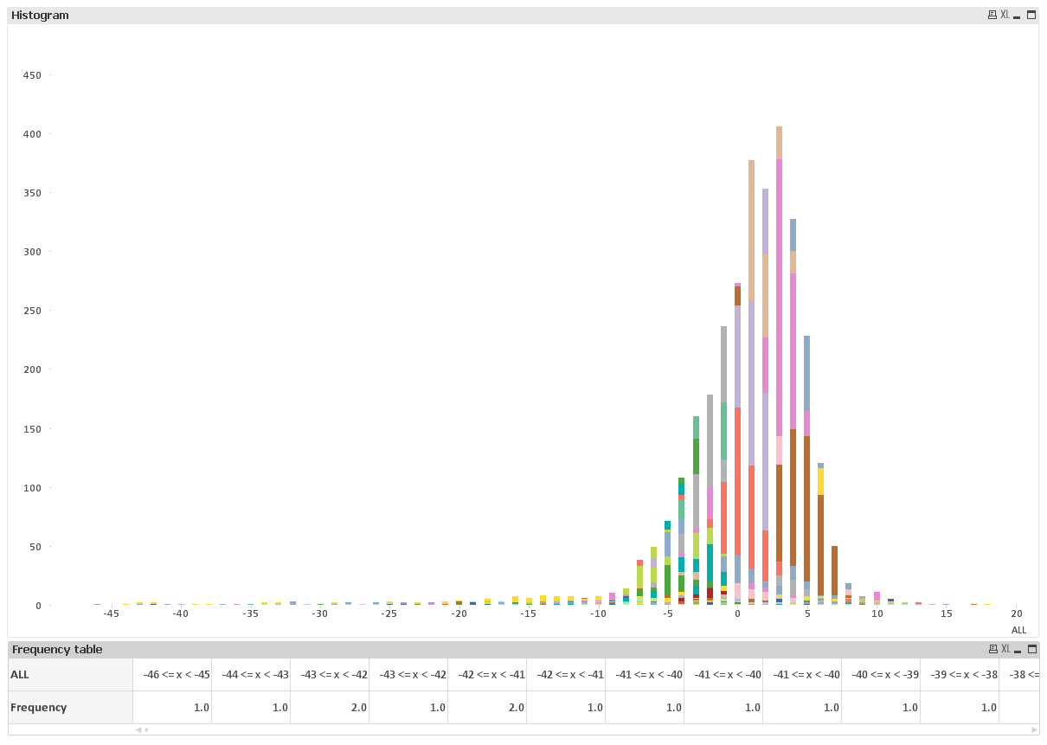This screenshot has height=745, width=1047.
Task: Select the Histogram caption title
Action: pos(40,16)
